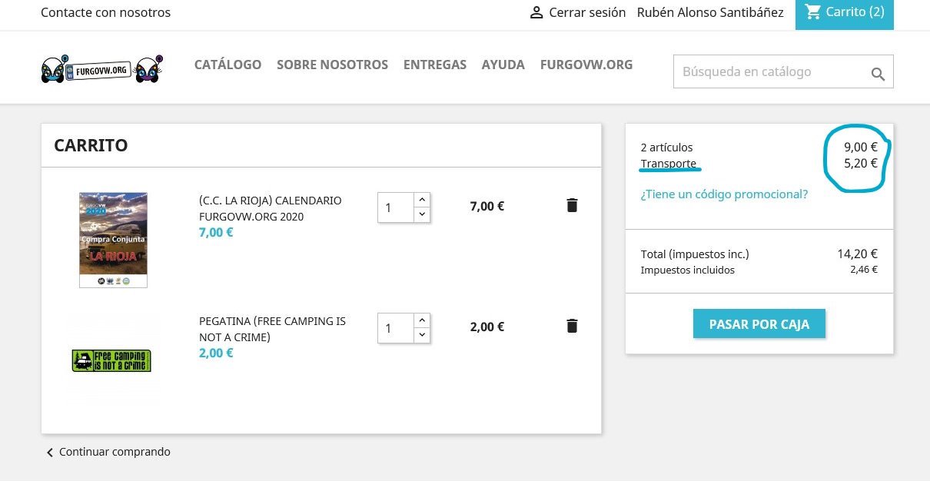Open the FURGOVW.ORG menu link
The height and width of the screenshot is (481, 930).
coord(586,65)
